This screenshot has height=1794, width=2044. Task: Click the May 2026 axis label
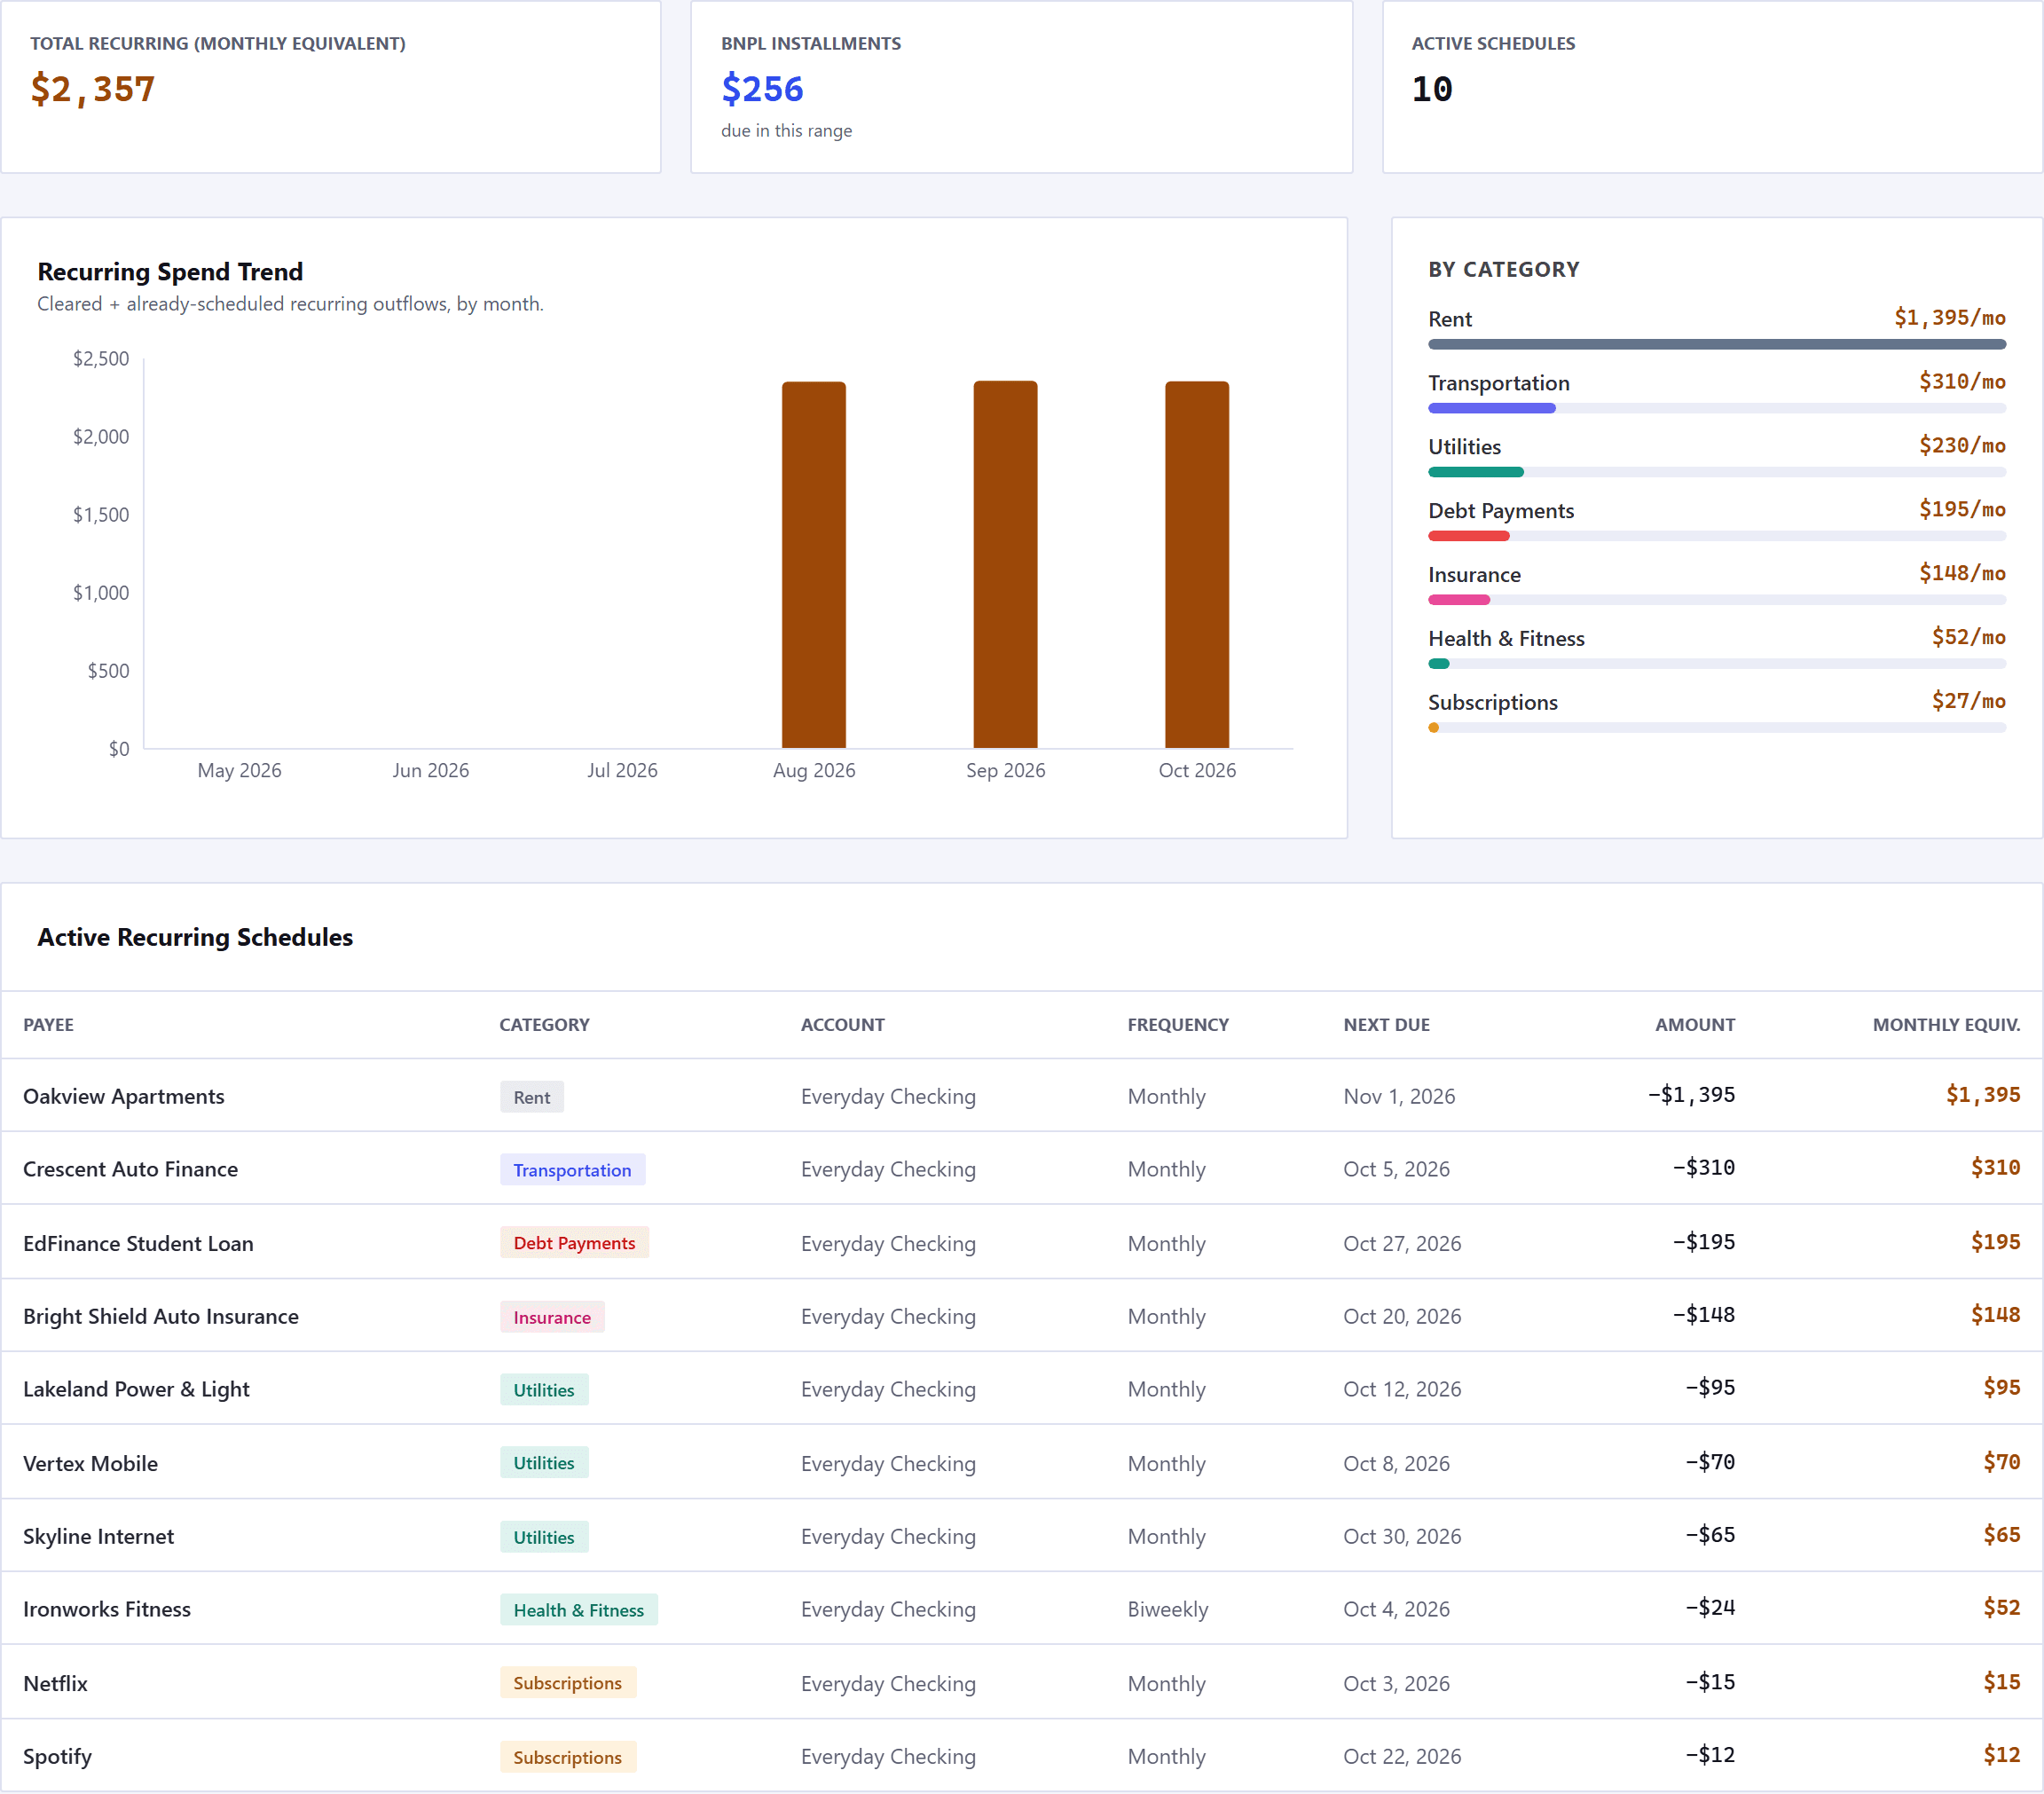(239, 770)
